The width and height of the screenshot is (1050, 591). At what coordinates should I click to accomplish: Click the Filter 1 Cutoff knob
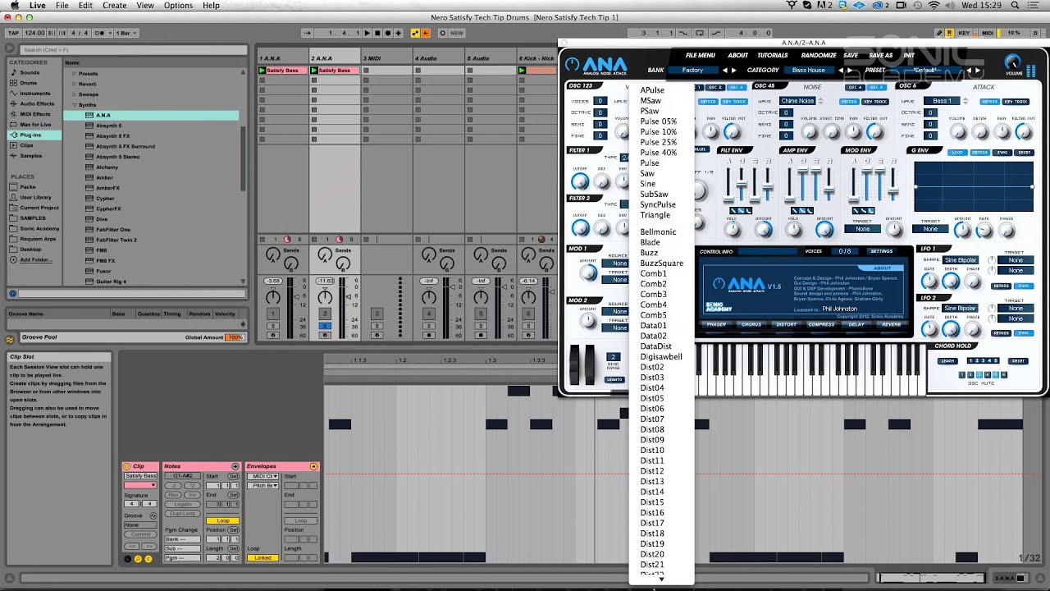580,181
